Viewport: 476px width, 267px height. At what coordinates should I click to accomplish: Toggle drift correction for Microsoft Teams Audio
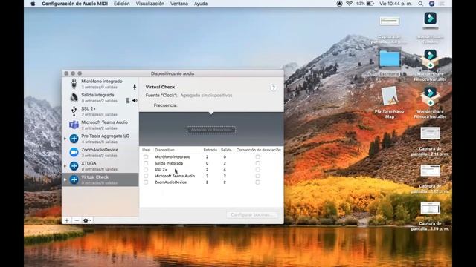click(257, 176)
